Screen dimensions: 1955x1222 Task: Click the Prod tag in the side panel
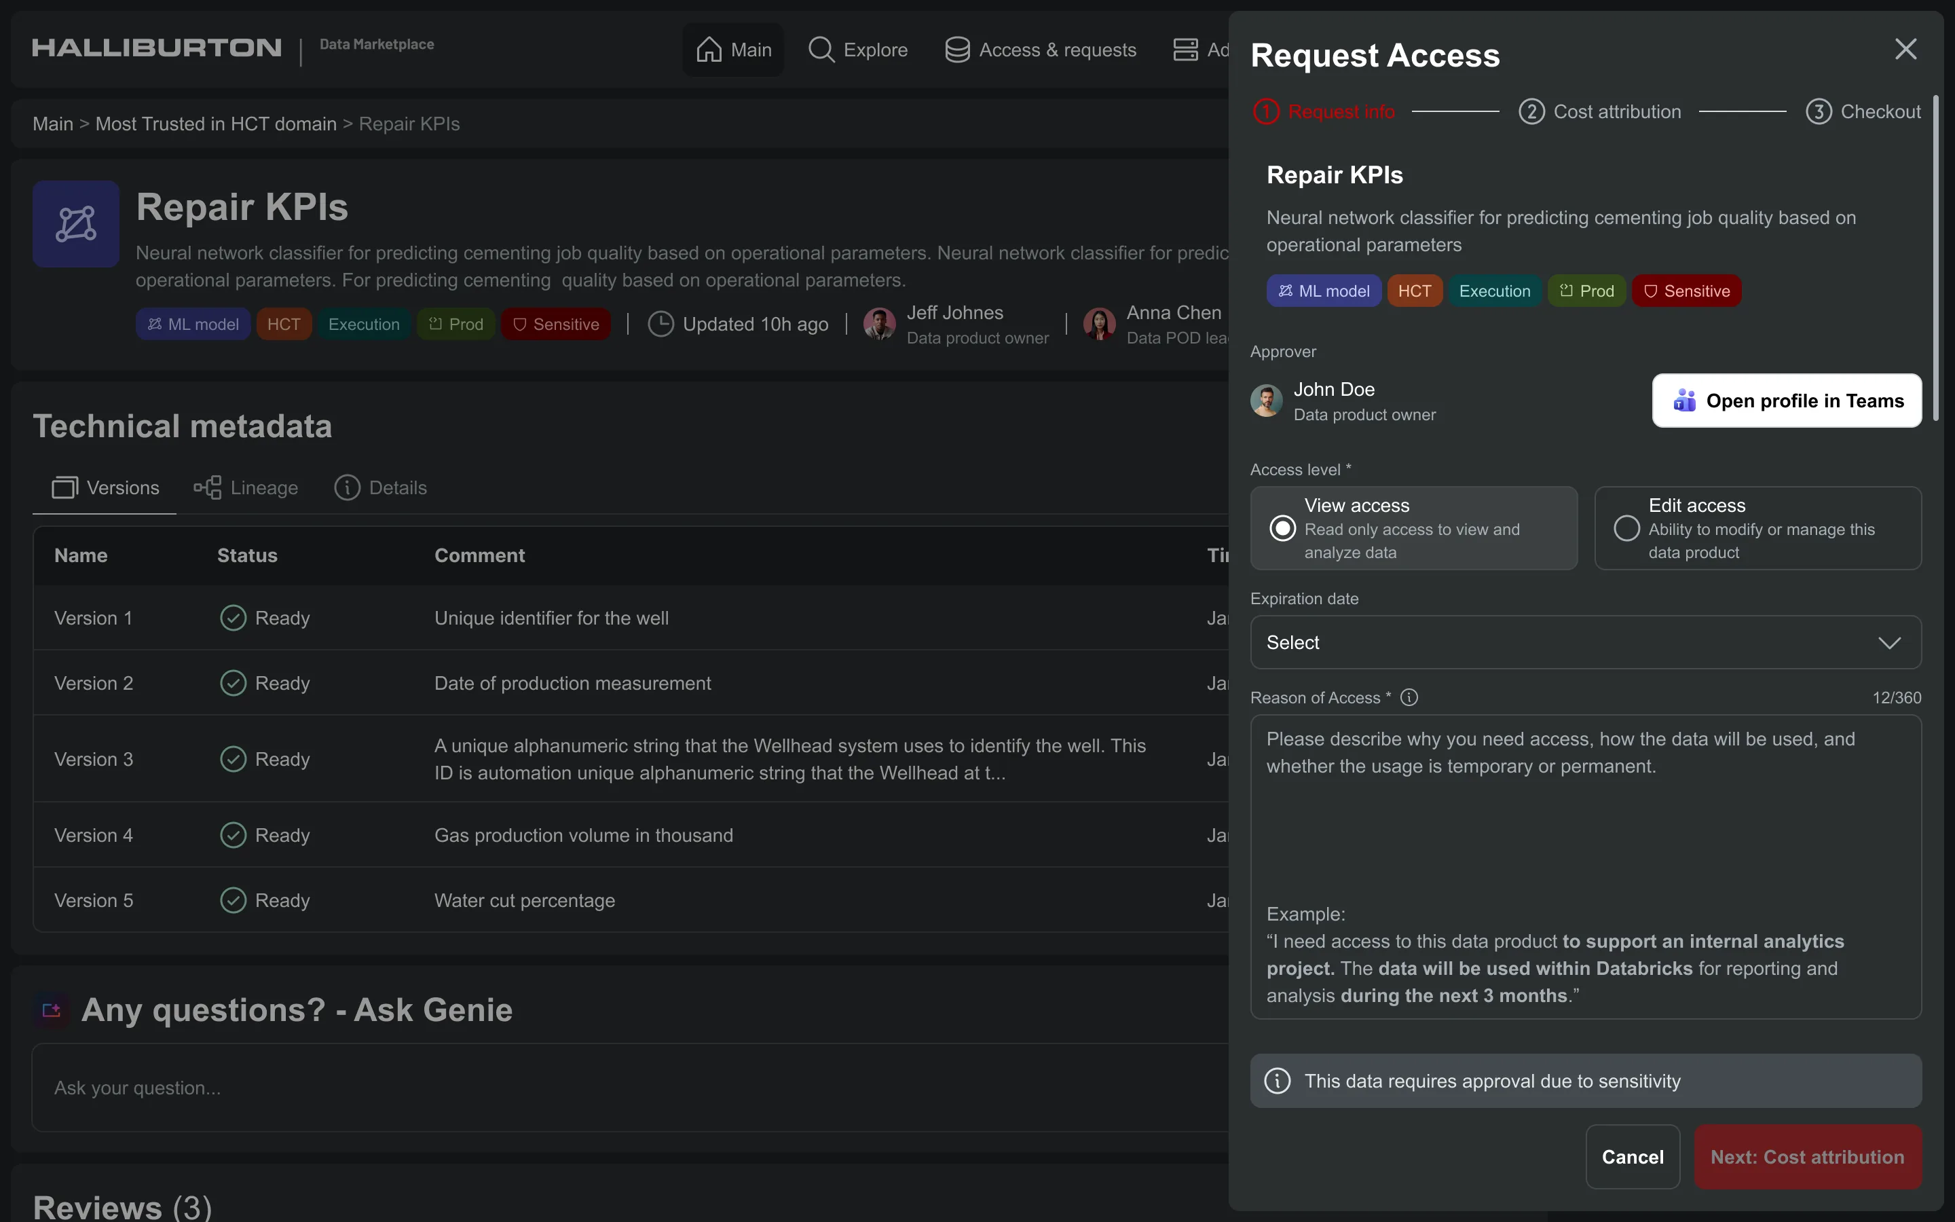[x=1586, y=291]
